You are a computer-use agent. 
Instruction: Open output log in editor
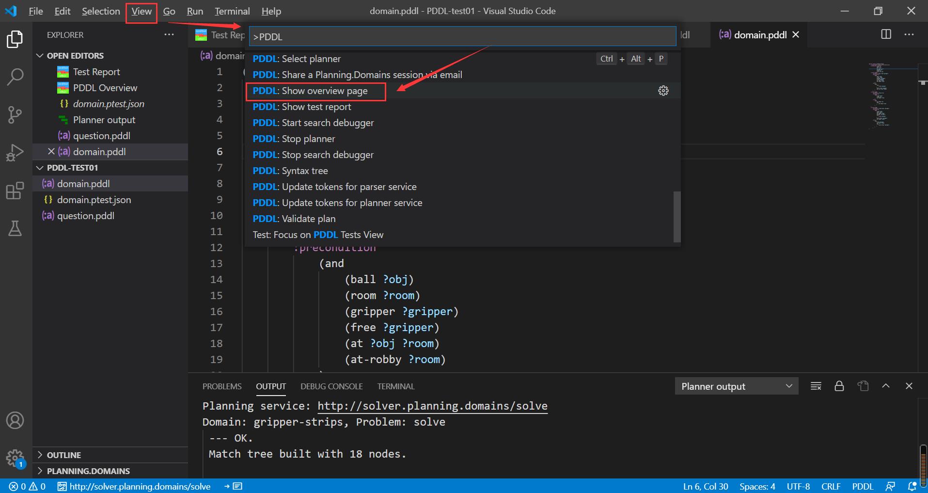863,386
